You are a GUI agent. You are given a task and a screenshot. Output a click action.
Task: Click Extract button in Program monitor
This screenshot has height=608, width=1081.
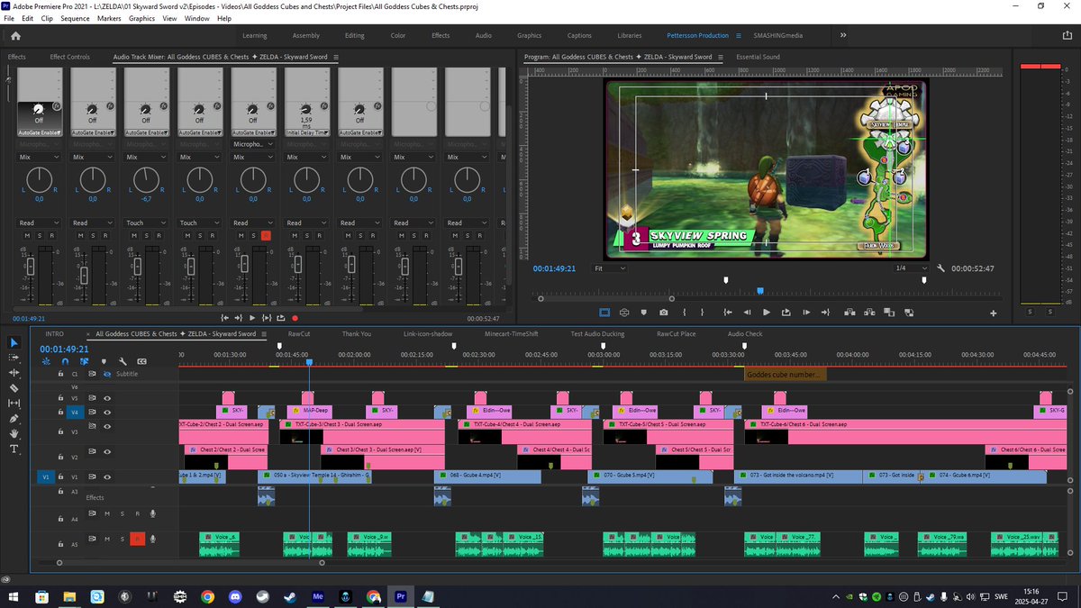pyautogui.click(x=869, y=313)
